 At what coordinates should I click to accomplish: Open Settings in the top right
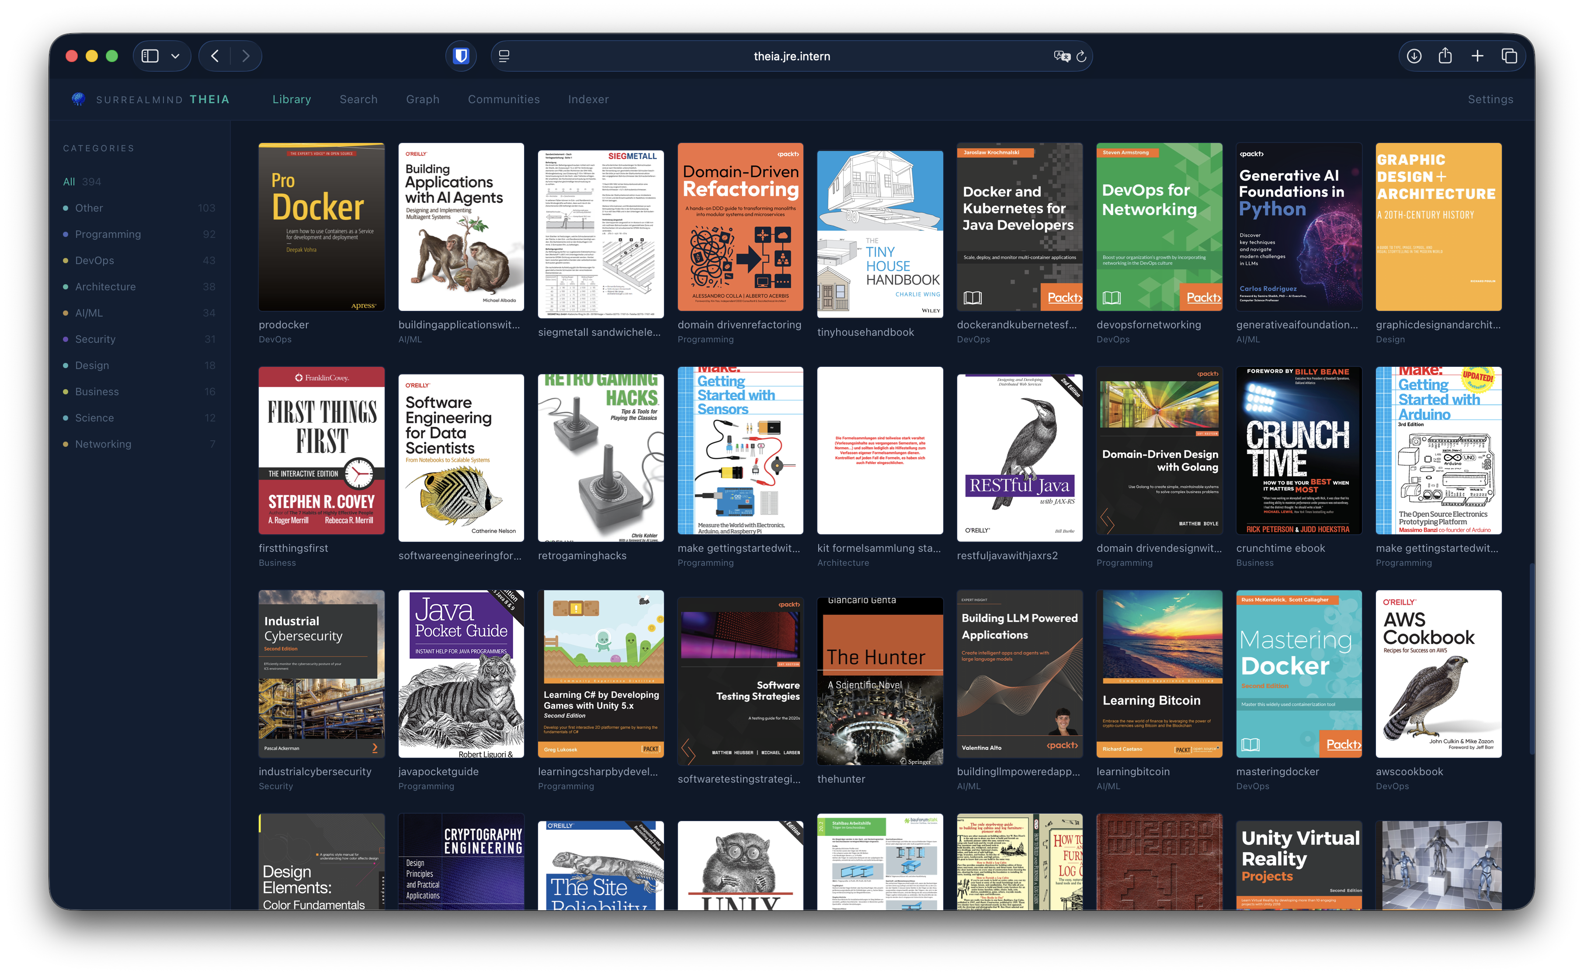click(1490, 99)
